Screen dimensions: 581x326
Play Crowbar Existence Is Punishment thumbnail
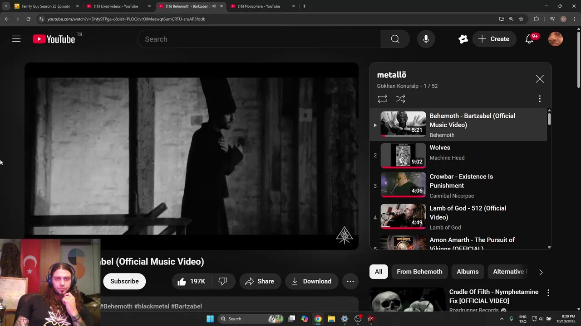[403, 184]
